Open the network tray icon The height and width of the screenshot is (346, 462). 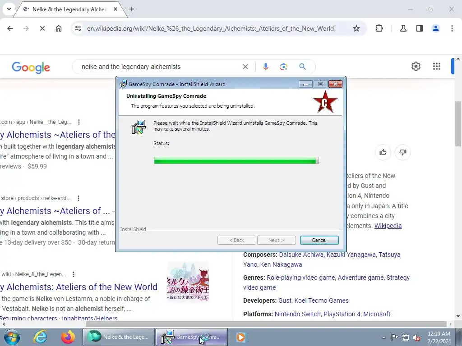coord(406,337)
